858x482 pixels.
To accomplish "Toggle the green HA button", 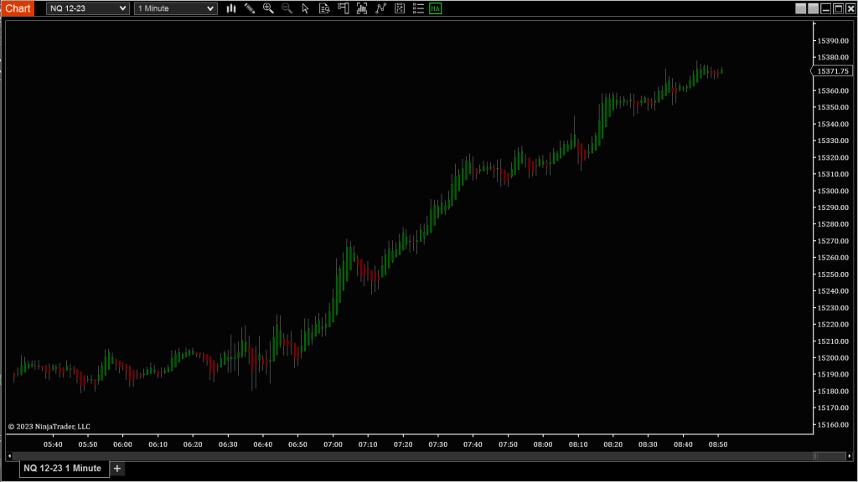I will pos(435,8).
